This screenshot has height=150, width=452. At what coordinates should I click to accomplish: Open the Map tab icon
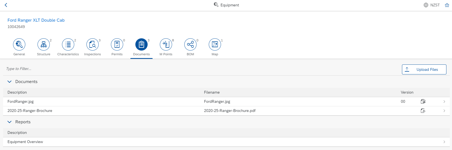215,44
